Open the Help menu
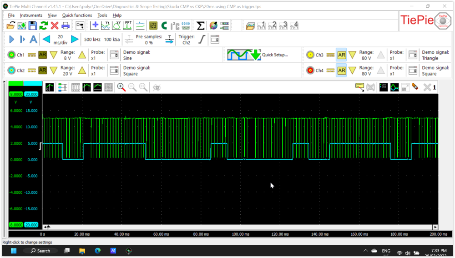455x258 pixels. pyautogui.click(x=117, y=15)
